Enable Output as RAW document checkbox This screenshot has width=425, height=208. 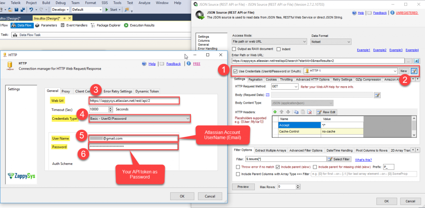coord(235,49)
